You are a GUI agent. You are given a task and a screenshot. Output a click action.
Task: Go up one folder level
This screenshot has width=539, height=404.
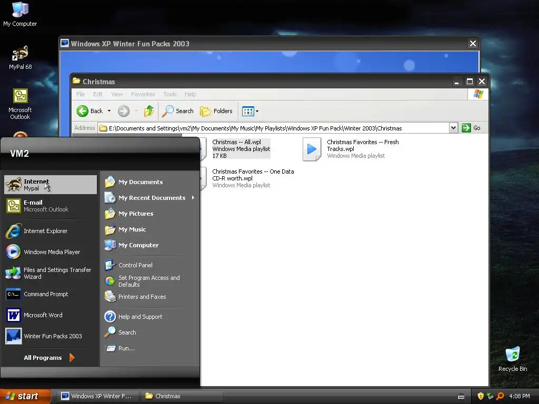pyautogui.click(x=149, y=111)
